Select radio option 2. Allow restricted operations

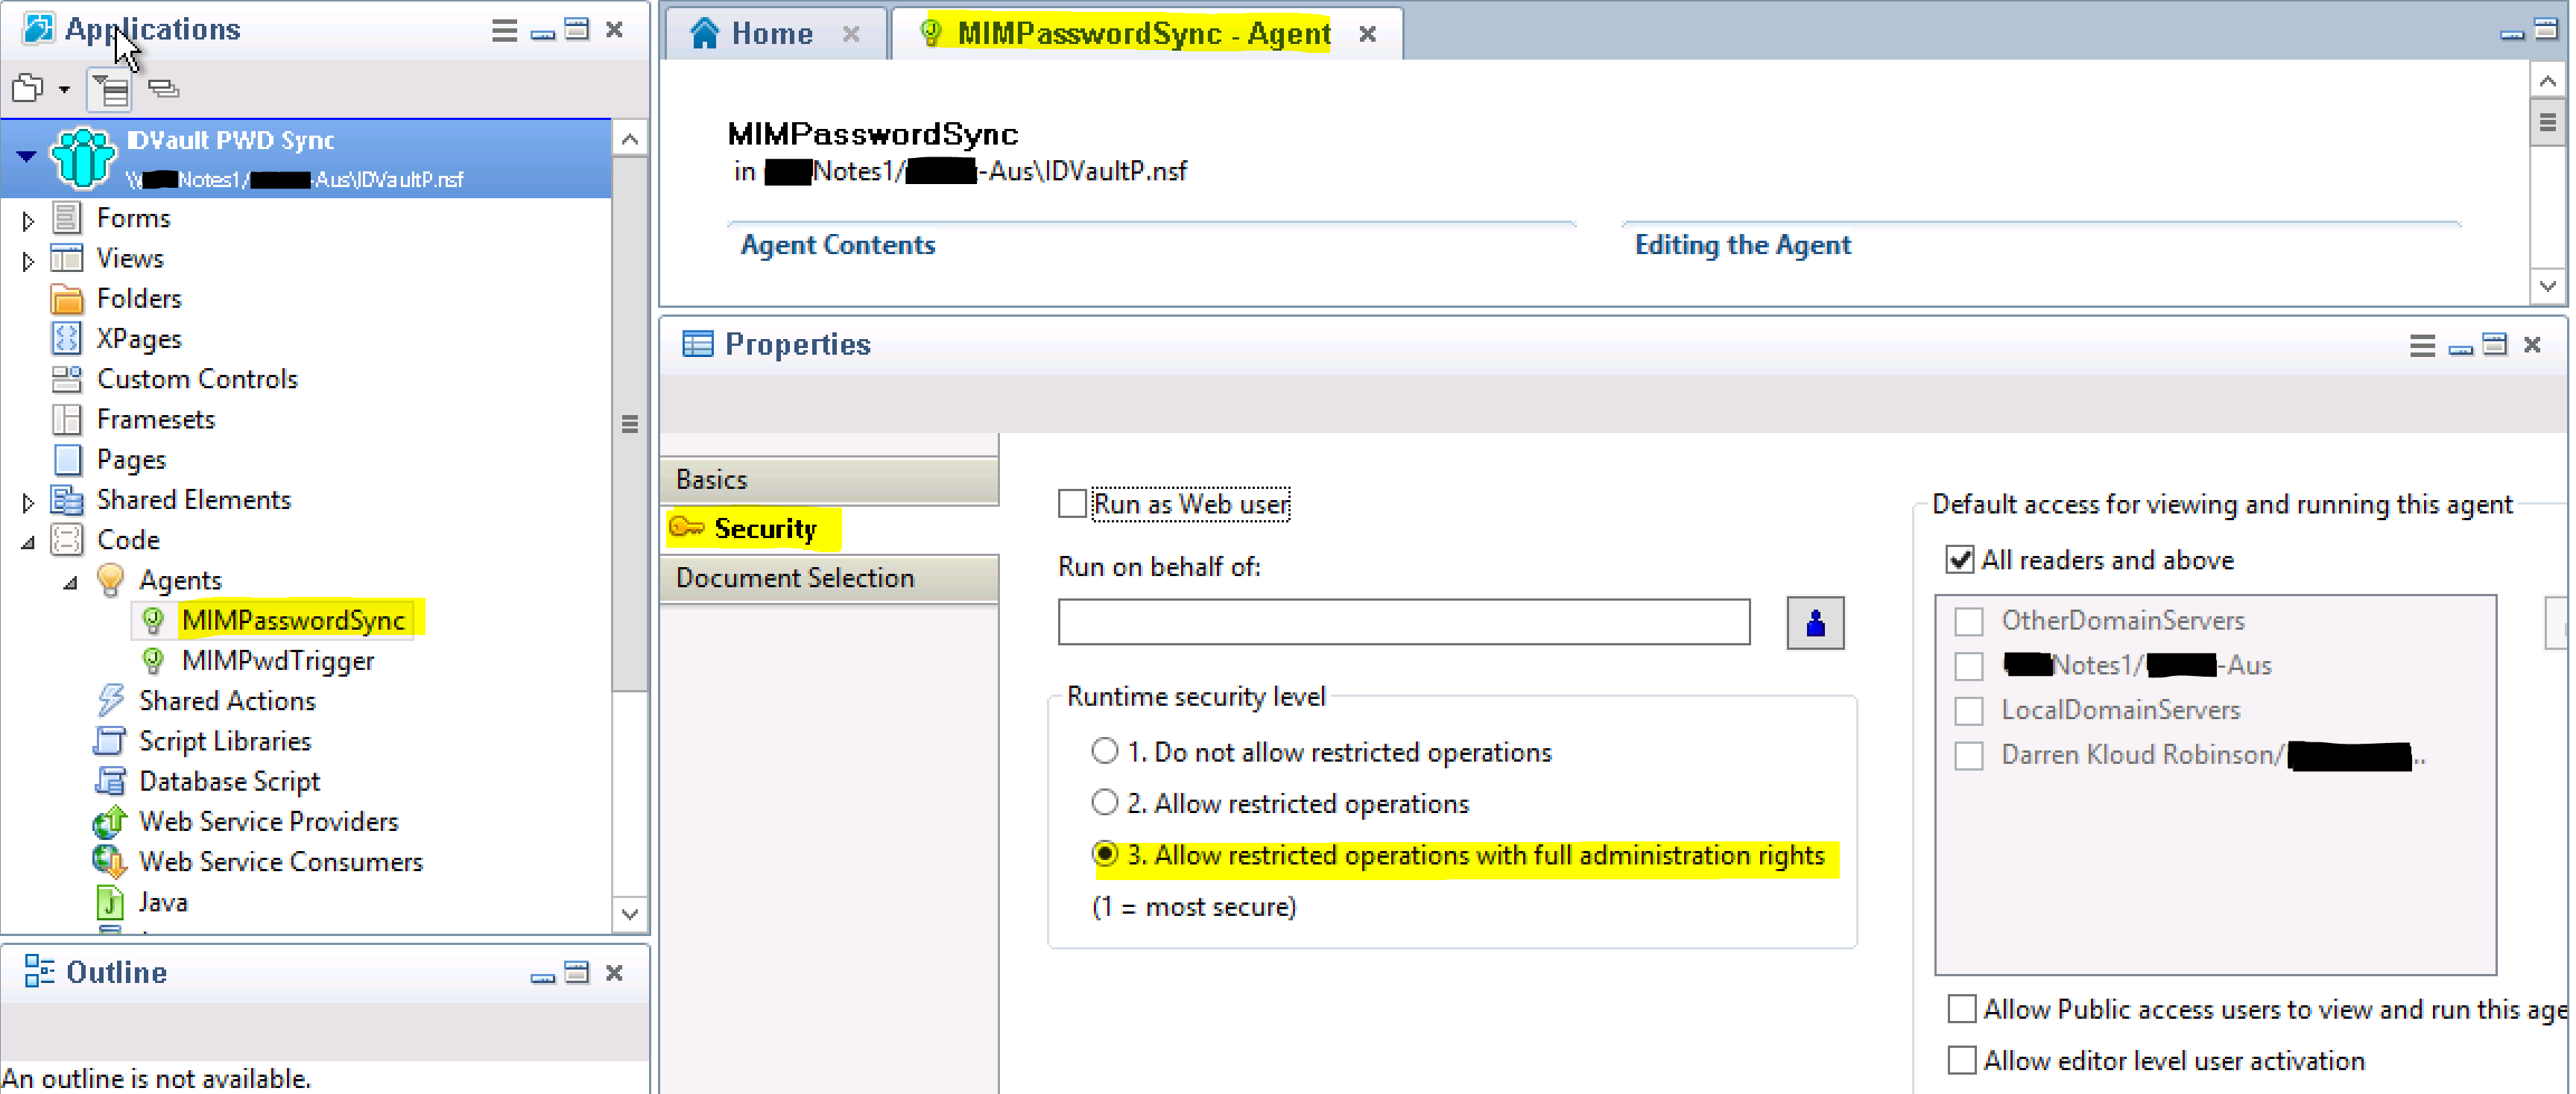pos(1105,802)
